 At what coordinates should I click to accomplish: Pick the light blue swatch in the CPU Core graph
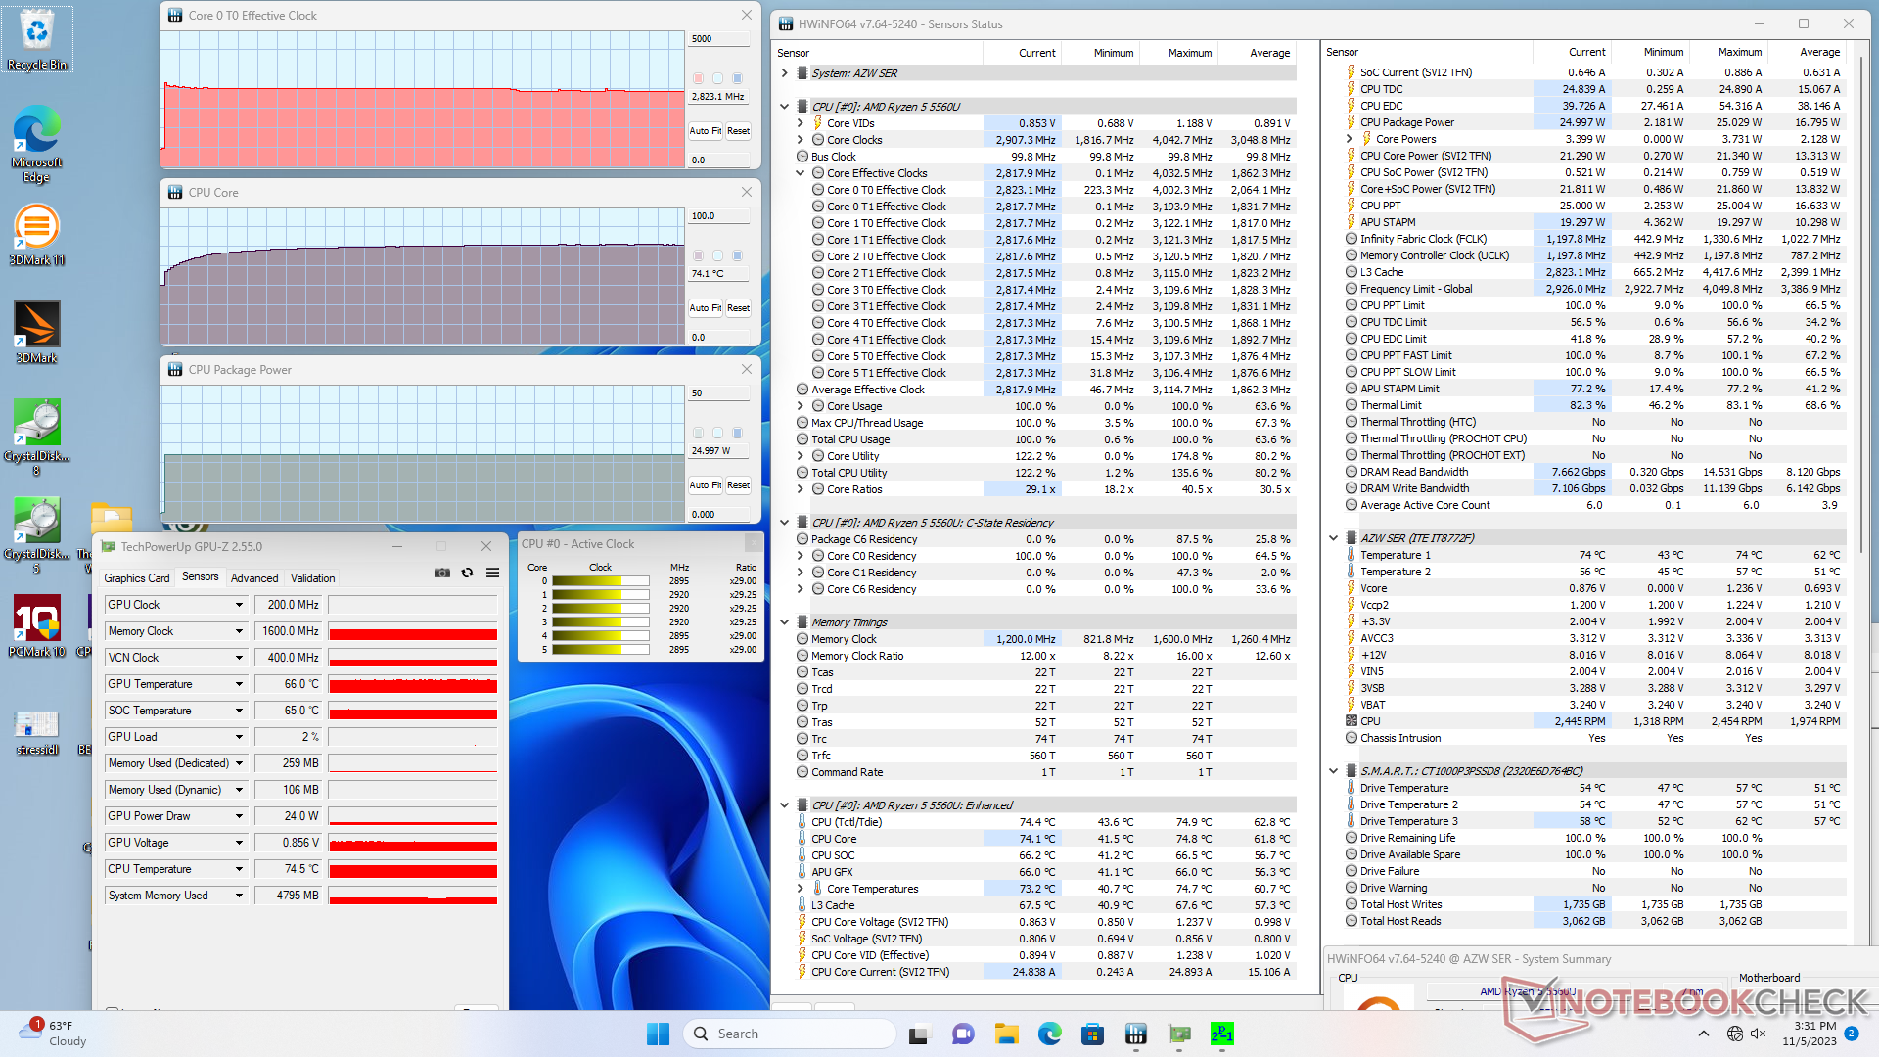click(x=718, y=255)
